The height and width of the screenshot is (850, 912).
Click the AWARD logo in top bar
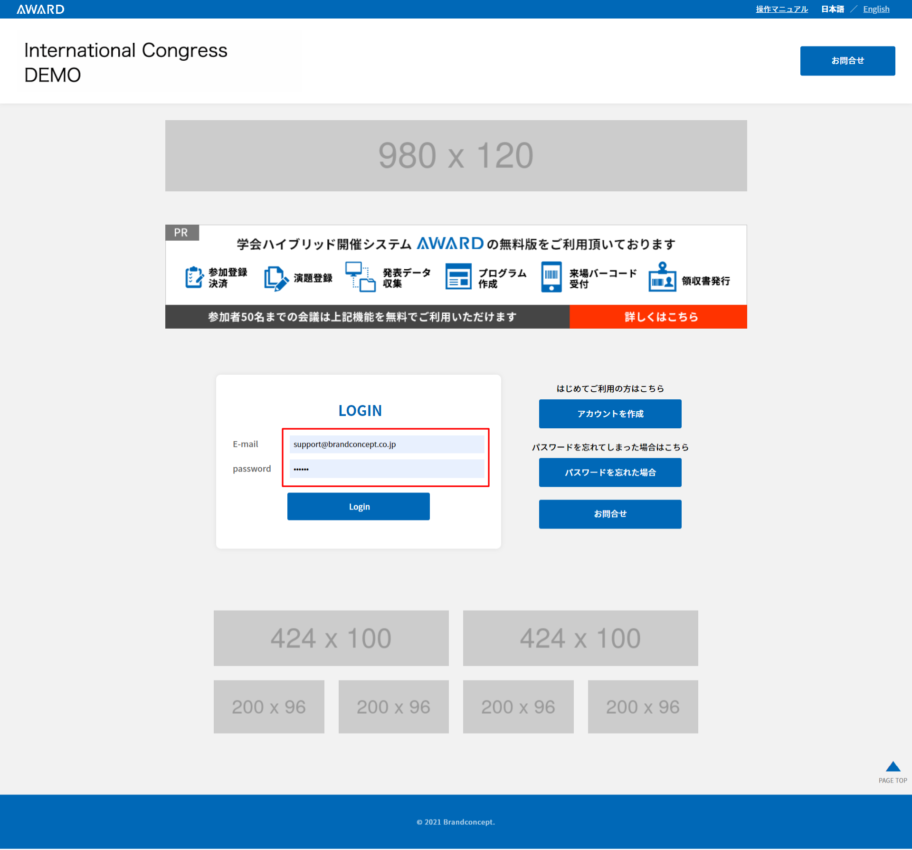tap(40, 9)
